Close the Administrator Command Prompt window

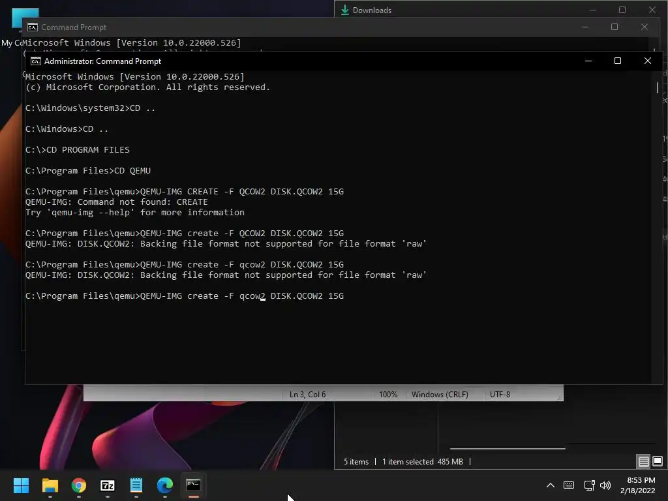[x=648, y=61]
